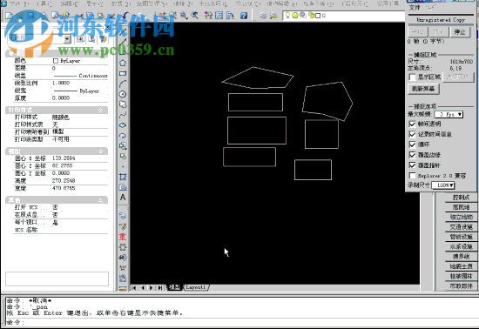Select the multiline Text tool 'A'
This screenshot has height=329, width=479.
click(x=123, y=198)
